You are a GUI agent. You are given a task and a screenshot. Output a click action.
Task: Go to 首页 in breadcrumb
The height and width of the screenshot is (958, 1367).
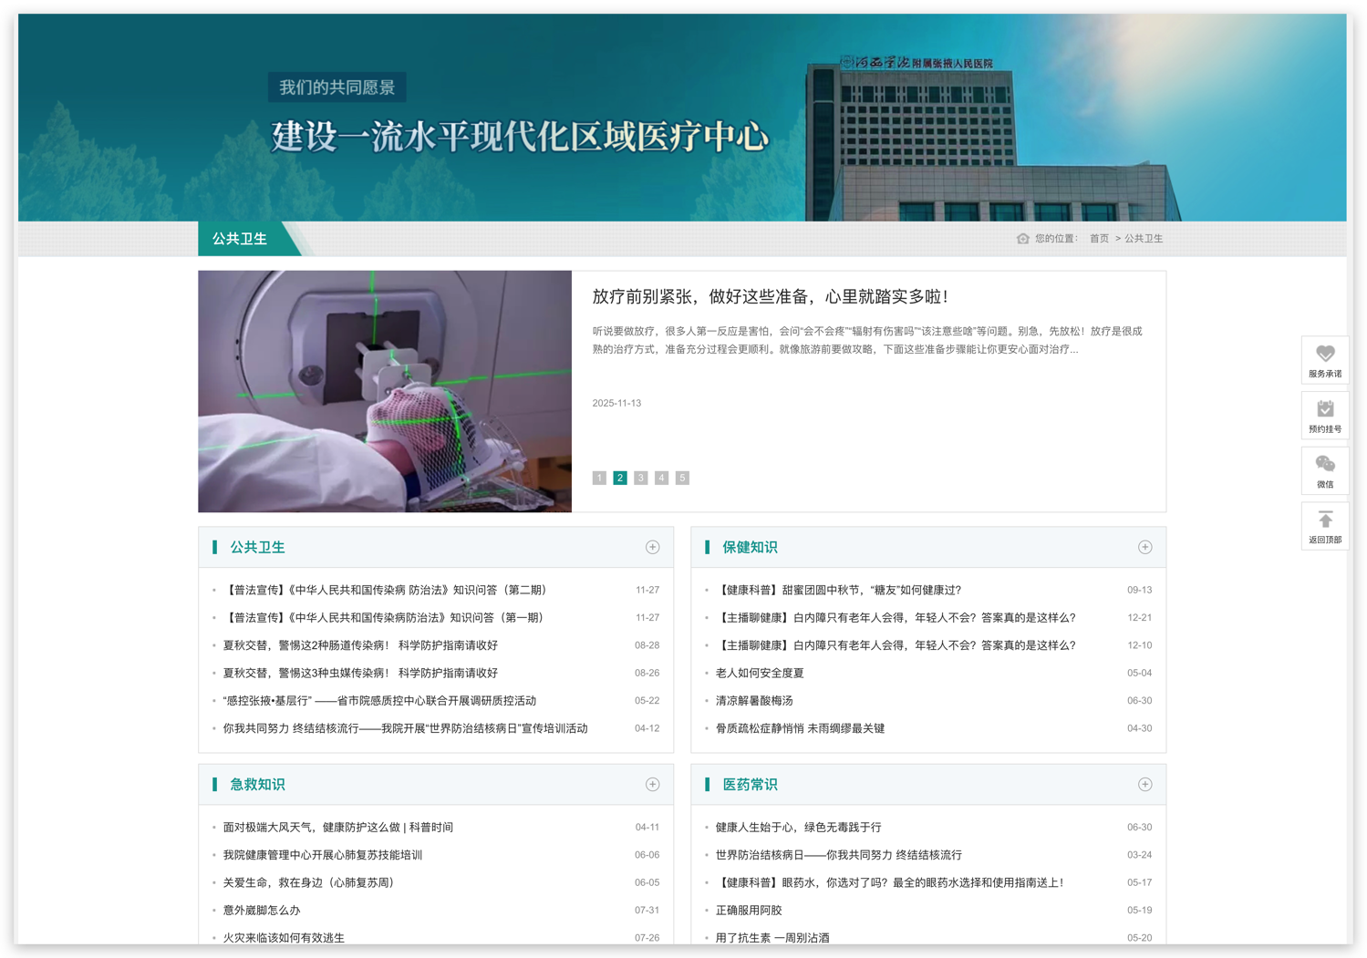coord(1099,239)
